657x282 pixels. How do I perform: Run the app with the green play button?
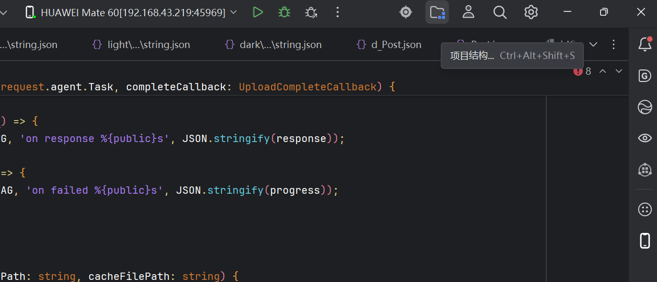point(257,12)
